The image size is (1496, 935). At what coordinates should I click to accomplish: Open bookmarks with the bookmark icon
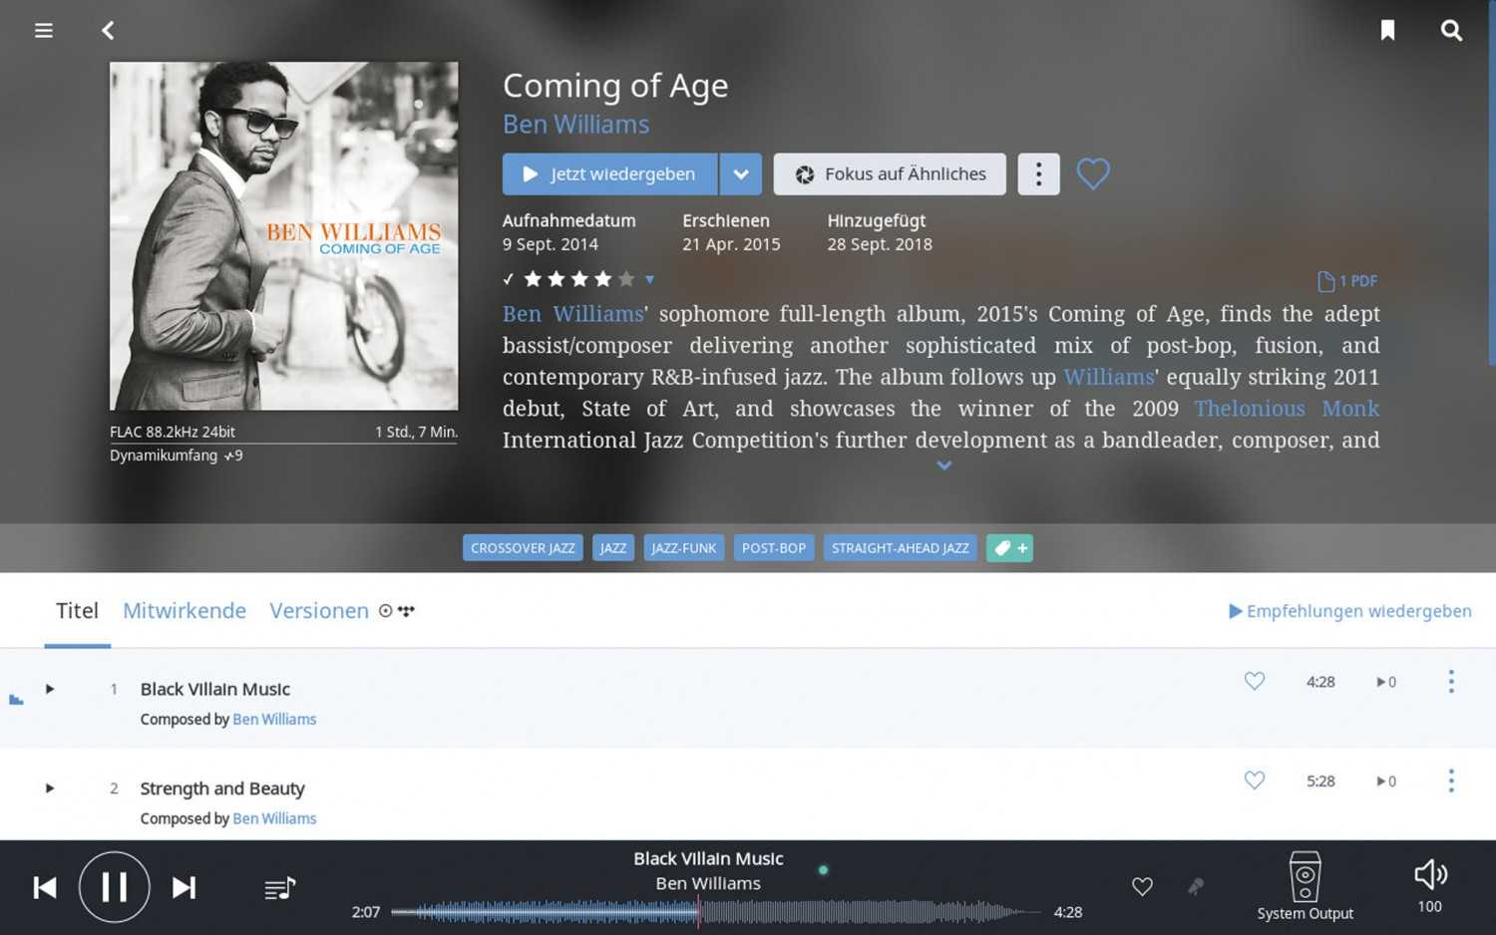tap(1387, 31)
